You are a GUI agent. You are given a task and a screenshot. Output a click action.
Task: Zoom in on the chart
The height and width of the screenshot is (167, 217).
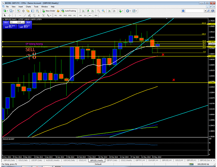[x=99, y=11]
